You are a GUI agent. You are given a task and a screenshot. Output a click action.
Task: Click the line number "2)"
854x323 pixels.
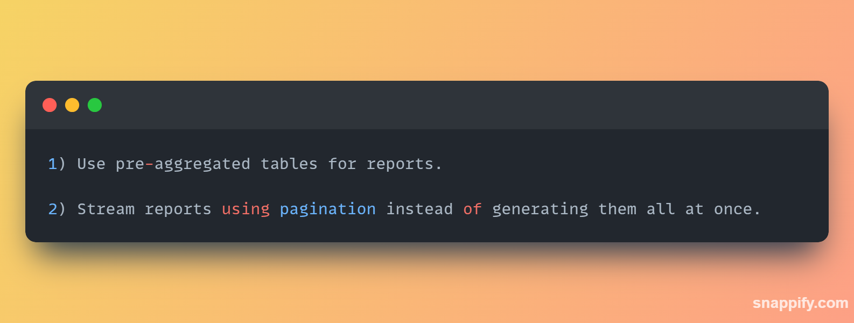click(x=57, y=209)
